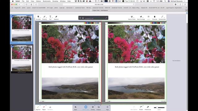198x111 pixels.
Task: Expand the Densitometer dropdown arrow
Action: (164, 18)
